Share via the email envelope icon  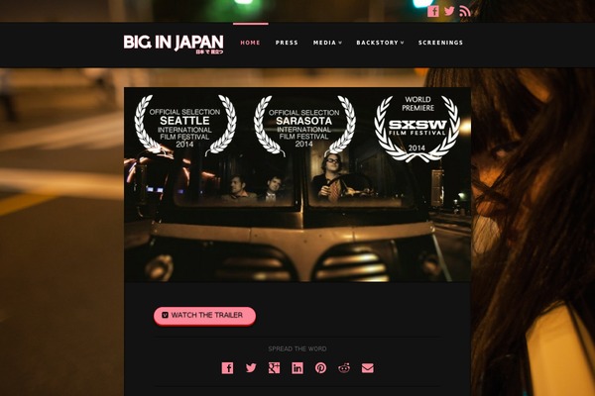(367, 368)
